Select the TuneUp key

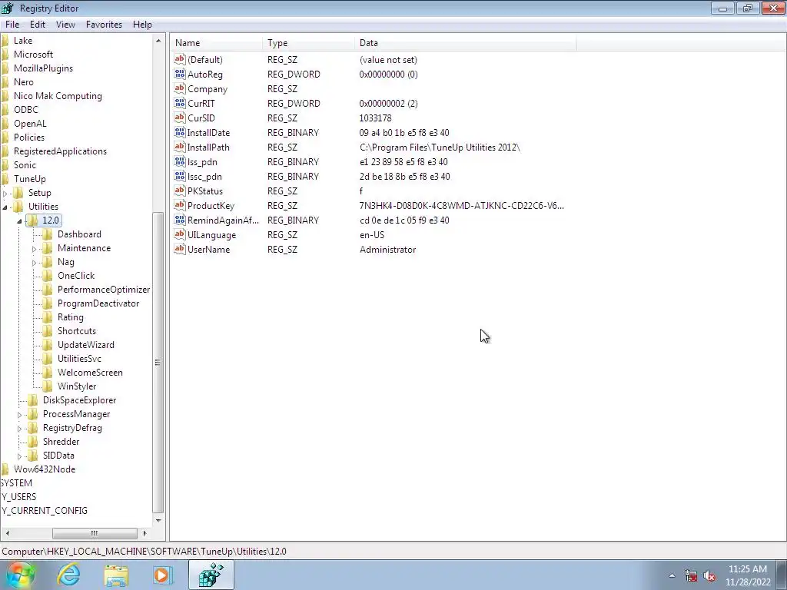coord(30,178)
